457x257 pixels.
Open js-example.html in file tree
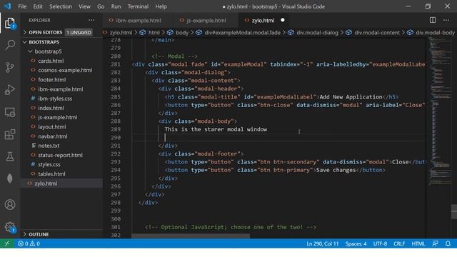(57, 117)
